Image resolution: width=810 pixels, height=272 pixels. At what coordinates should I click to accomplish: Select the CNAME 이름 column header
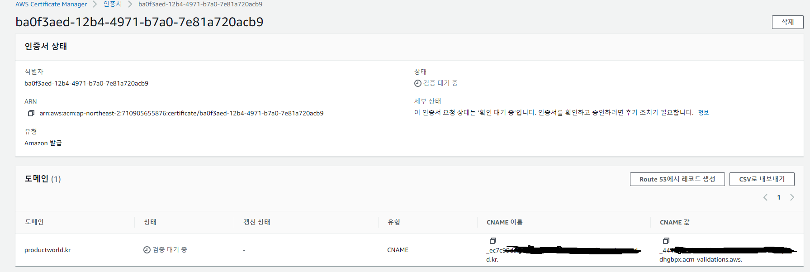tap(505, 222)
